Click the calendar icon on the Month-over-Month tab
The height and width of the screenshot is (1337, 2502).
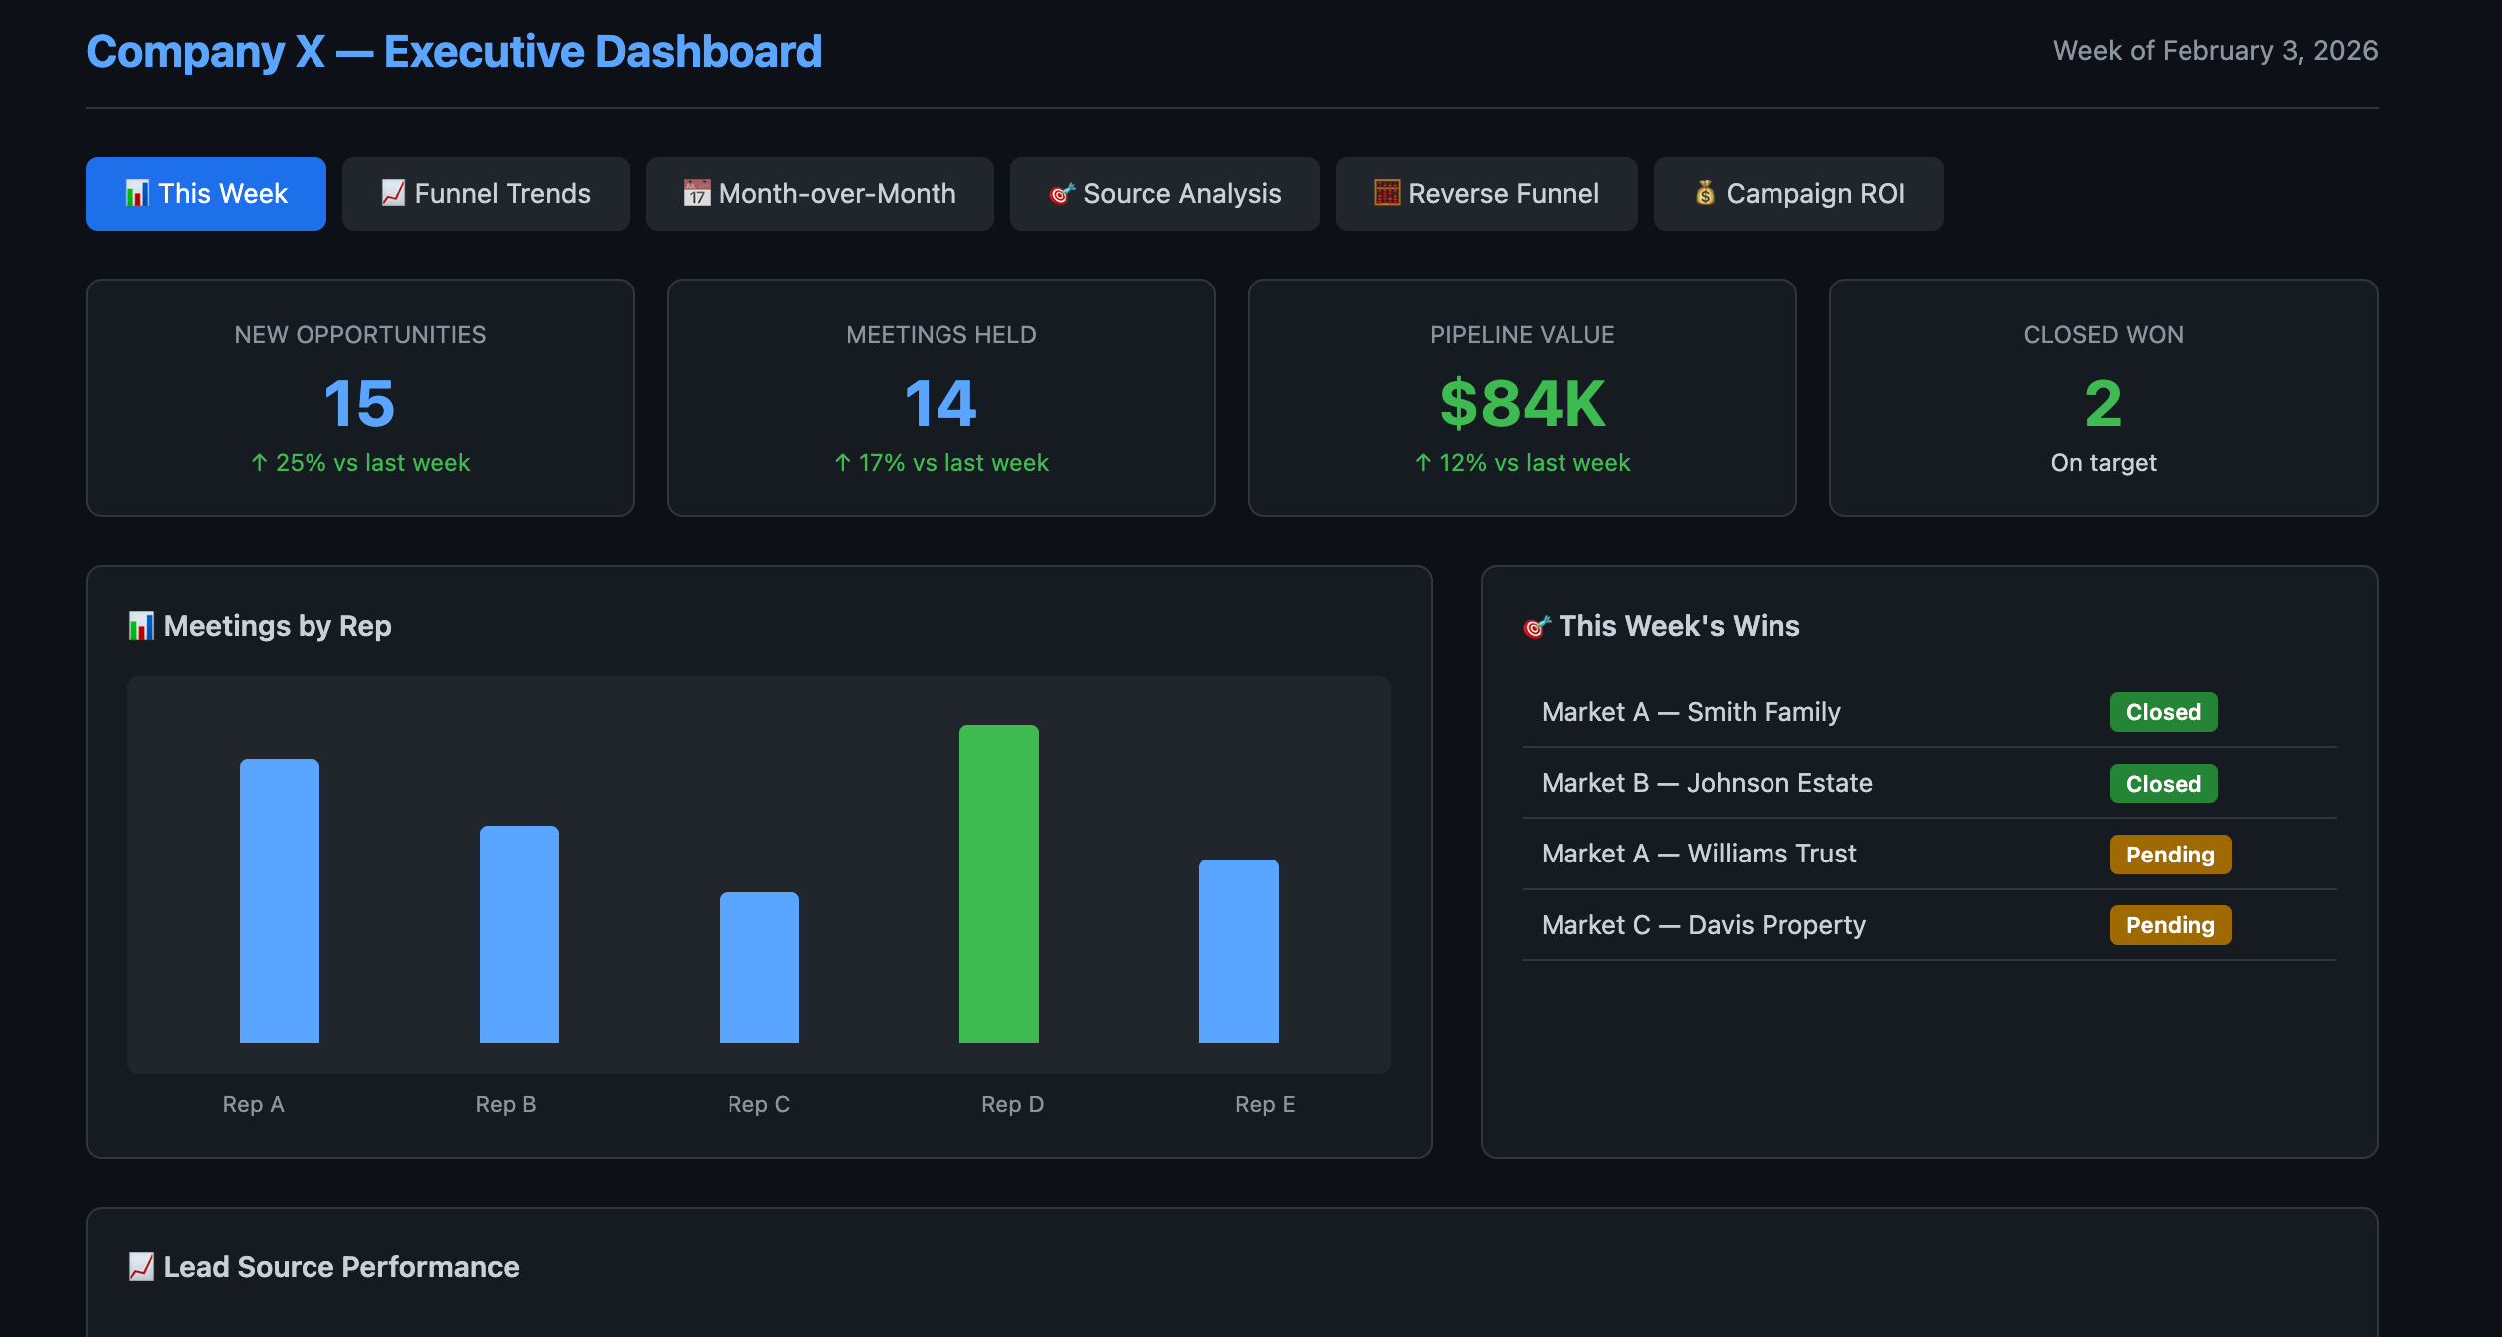[697, 193]
